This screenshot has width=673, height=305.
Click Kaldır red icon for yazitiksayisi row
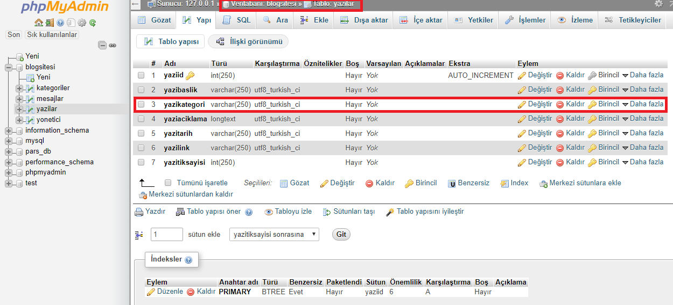click(570, 162)
